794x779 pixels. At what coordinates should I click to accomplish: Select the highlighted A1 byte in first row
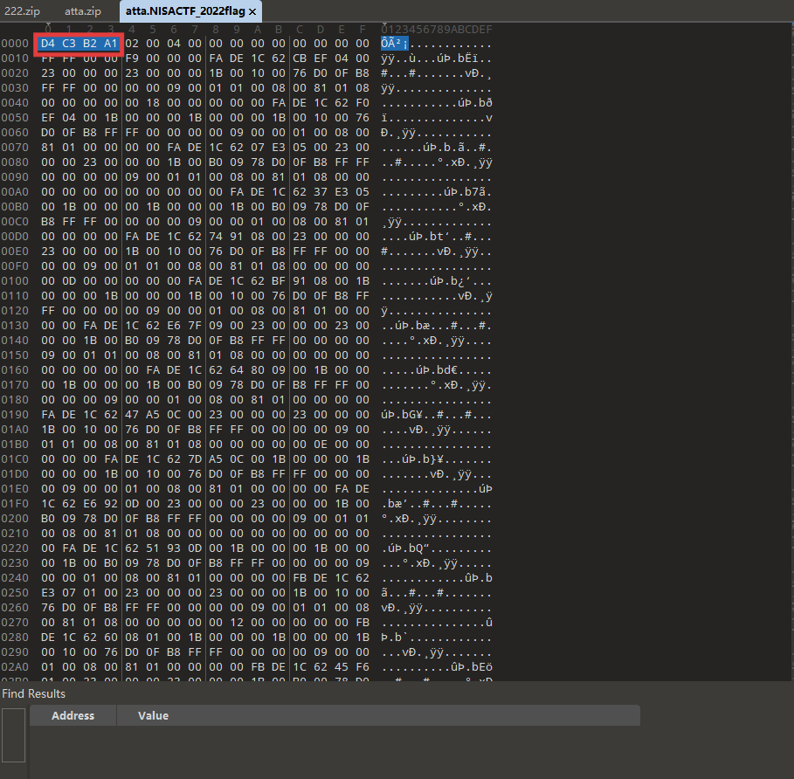(x=110, y=43)
